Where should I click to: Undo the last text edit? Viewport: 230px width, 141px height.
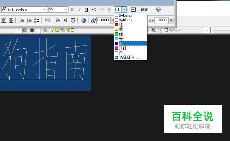94,10
